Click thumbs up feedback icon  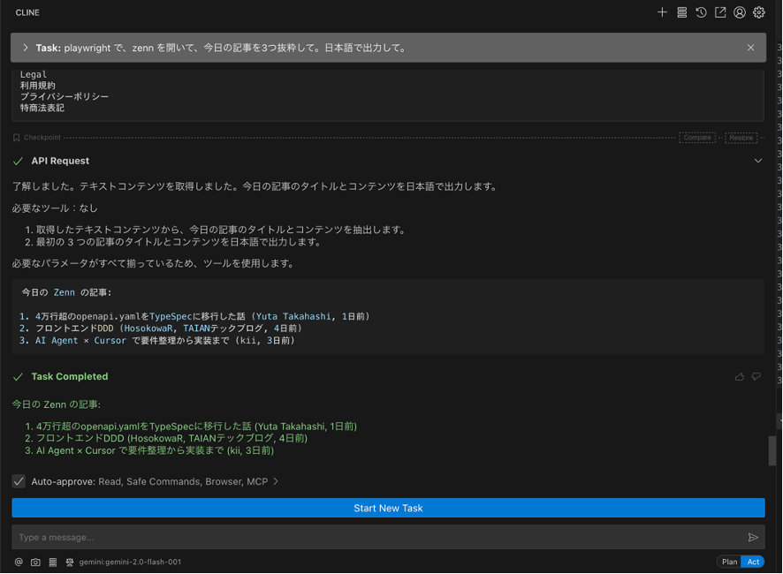pos(740,377)
